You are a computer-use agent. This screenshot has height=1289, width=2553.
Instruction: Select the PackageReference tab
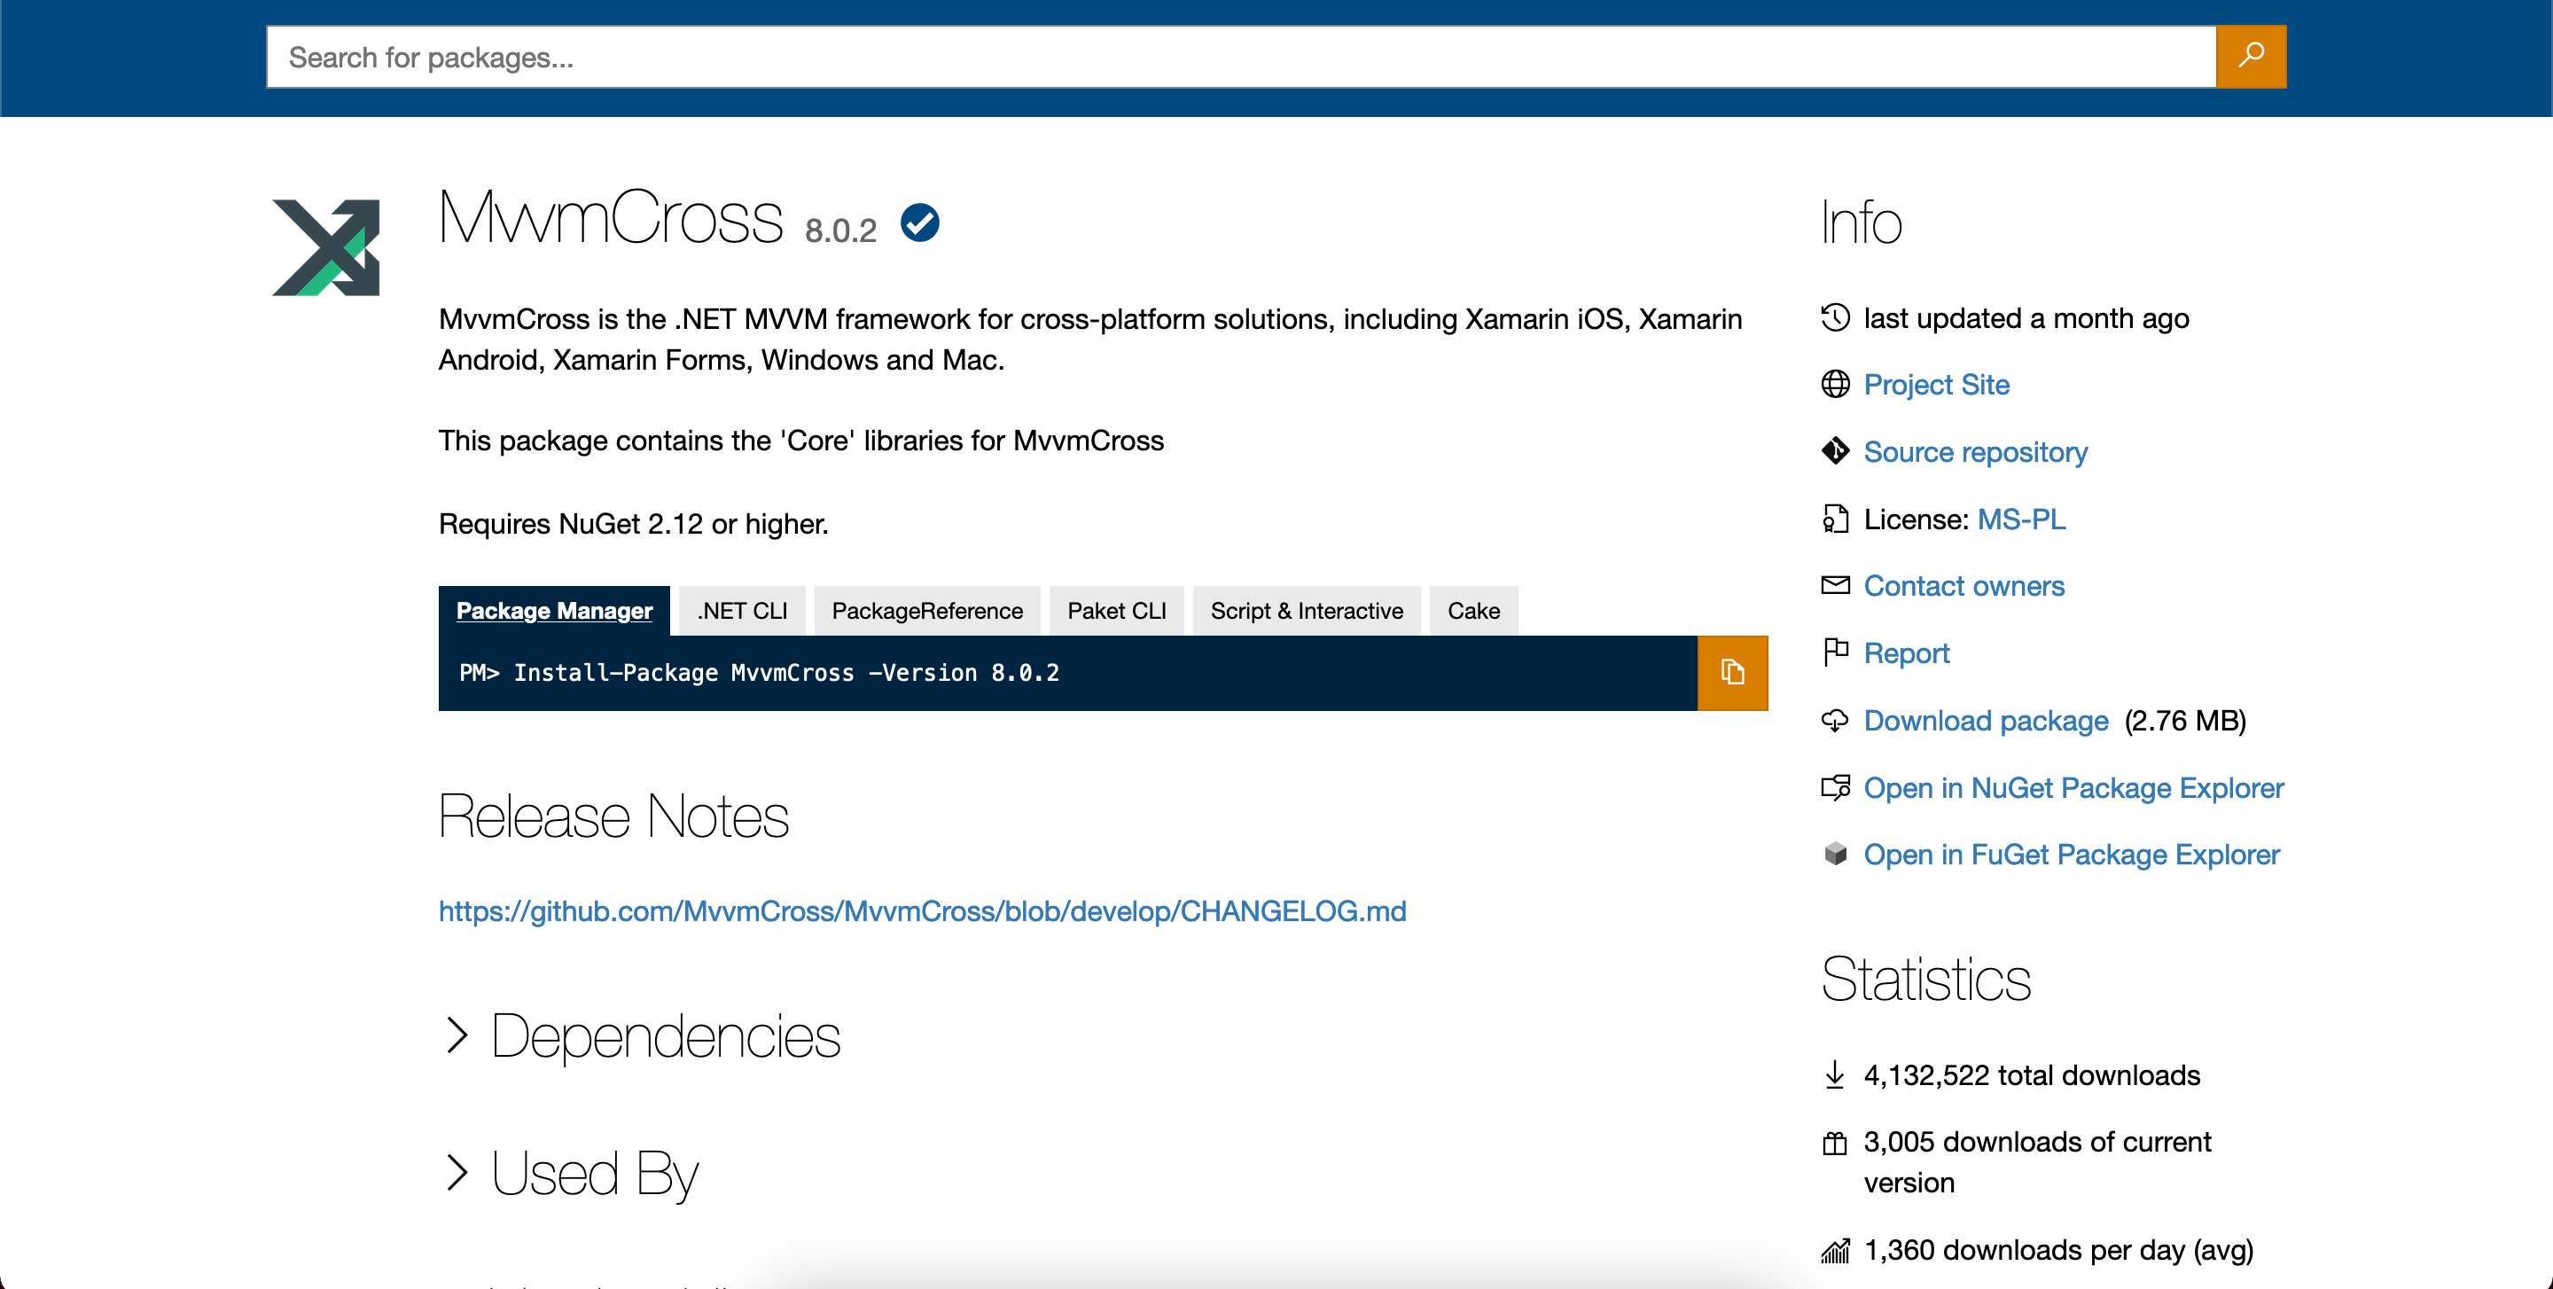click(925, 612)
